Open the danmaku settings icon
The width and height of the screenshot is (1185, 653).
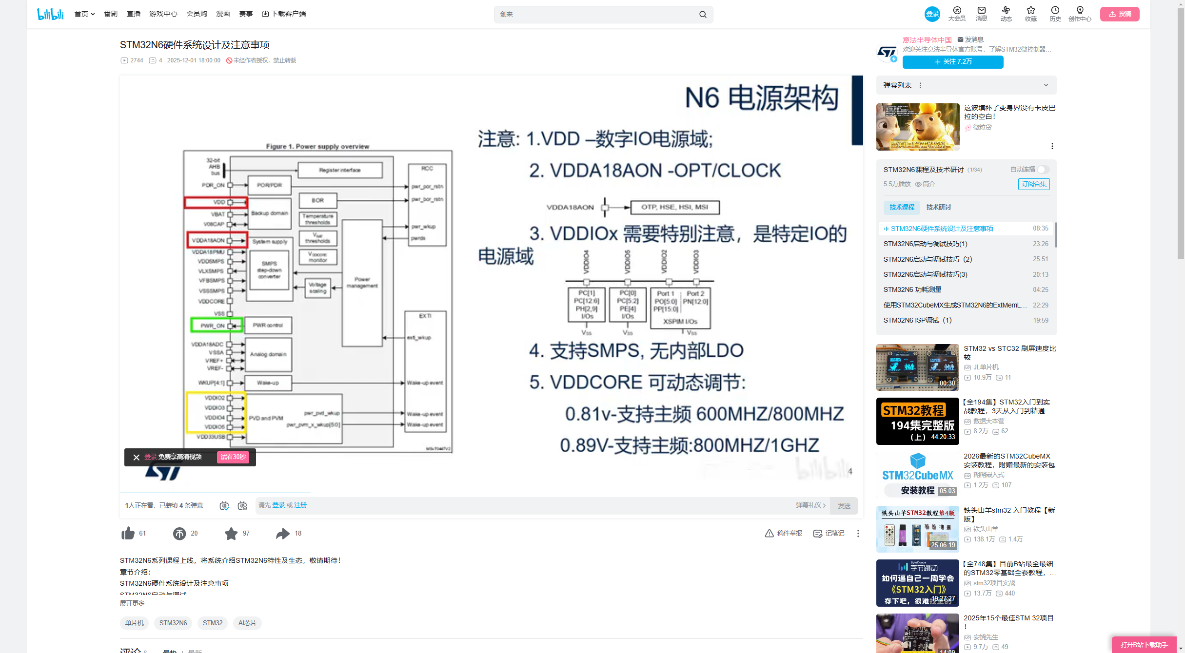click(x=242, y=506)
